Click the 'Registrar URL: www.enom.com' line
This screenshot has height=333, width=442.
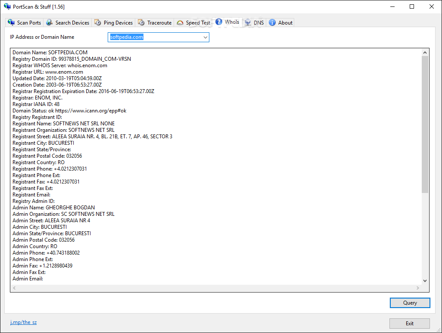[x=48, y=72]
